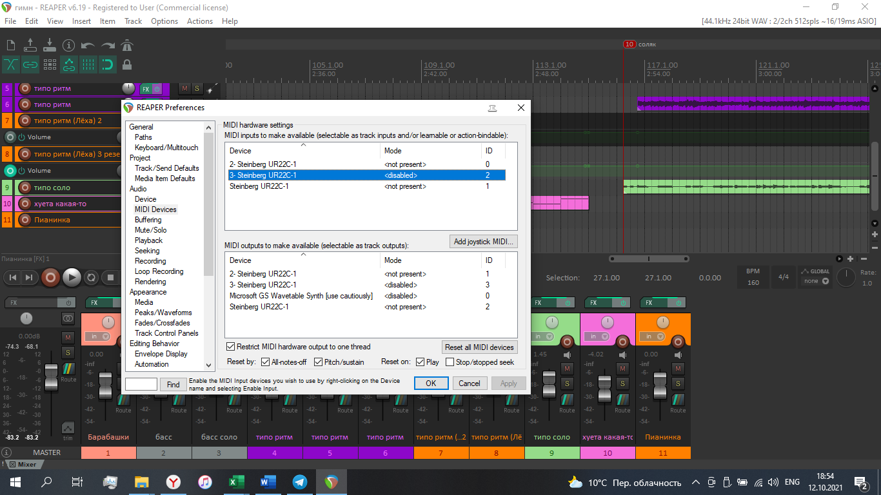The width and height of the screenshot is (881, 495).
Task: Click the Undo arrow icon
Action: click(x=88, y=46)
